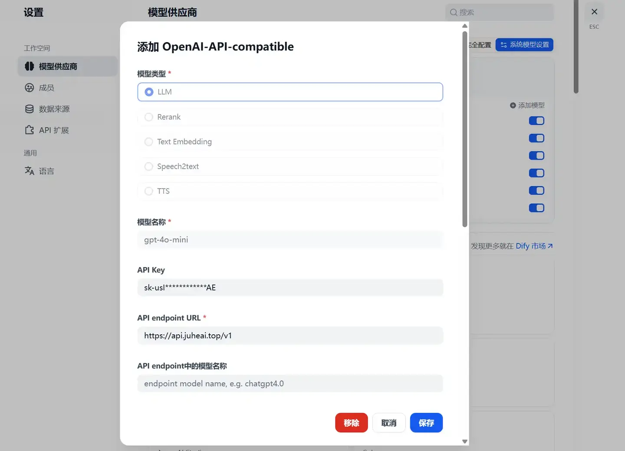Click the red 移除 button
The width and height of the screenshot is (625, 451).
pos(351,423)
